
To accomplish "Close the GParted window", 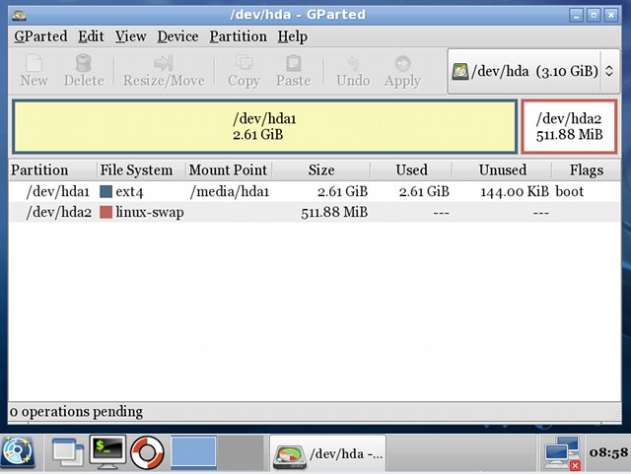I will point(611,16).
